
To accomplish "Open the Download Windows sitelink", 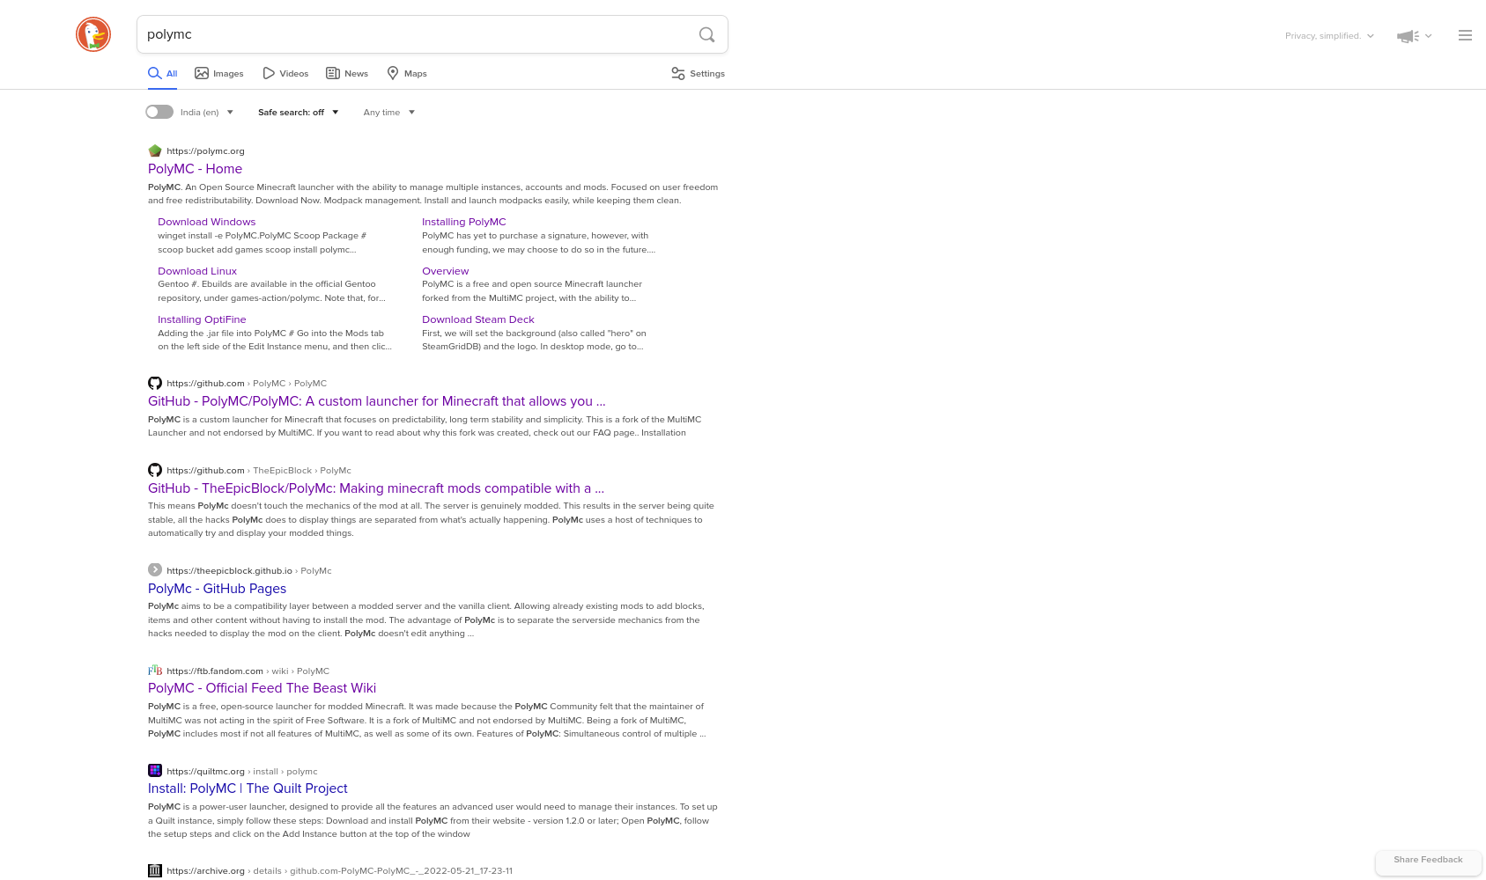I will point(206,222).
